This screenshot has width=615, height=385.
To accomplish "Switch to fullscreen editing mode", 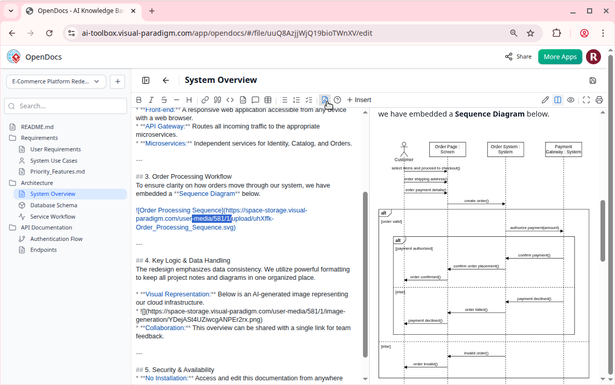I will coord(586,99).
